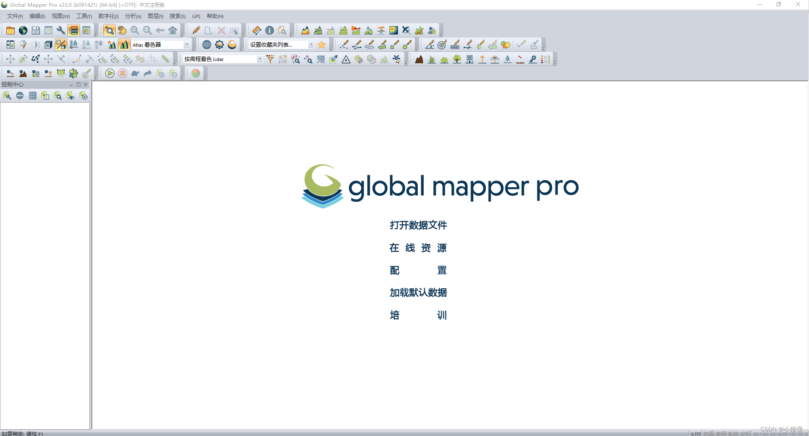The image size is (809, 436).
Task: Select the create line feature pencil tool
Action: coord(357,45)
